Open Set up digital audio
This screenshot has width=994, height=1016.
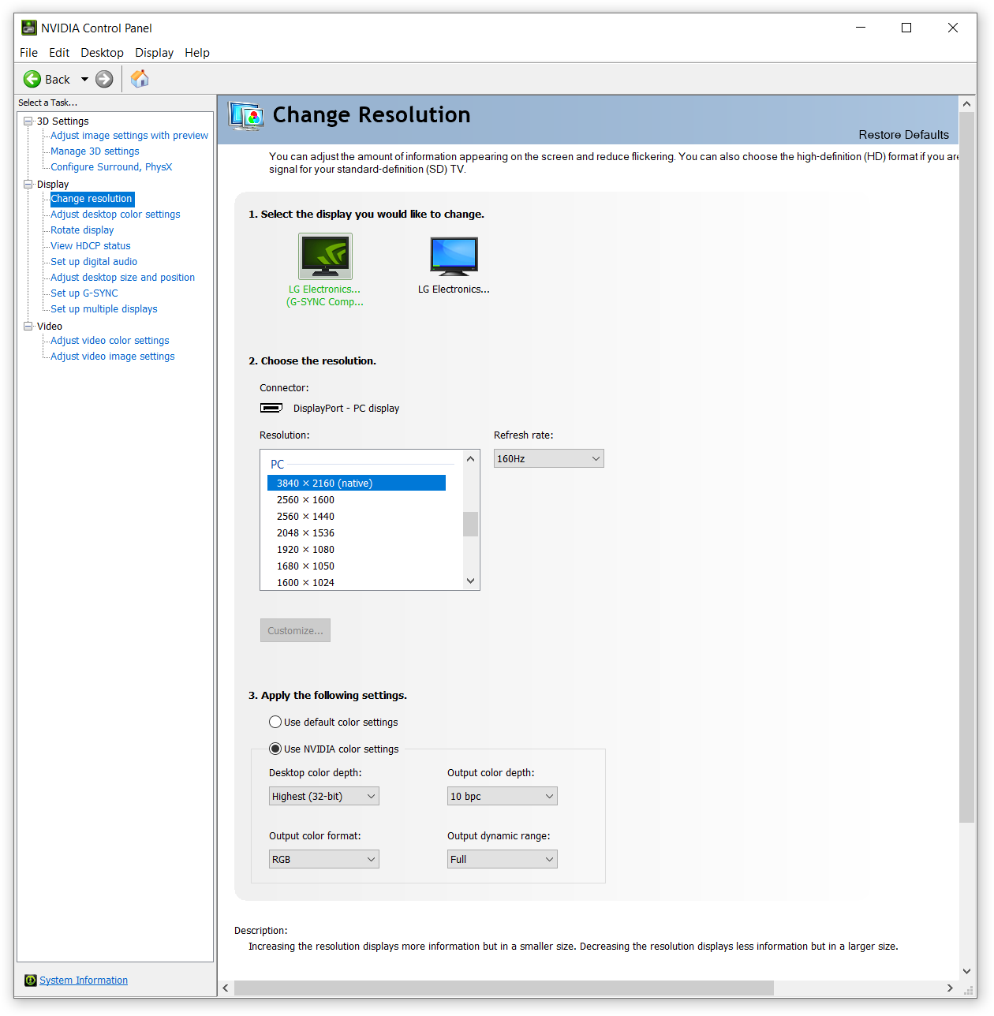[94, 262]
